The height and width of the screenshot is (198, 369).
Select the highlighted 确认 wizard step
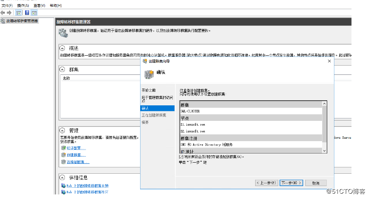(158, 108)
